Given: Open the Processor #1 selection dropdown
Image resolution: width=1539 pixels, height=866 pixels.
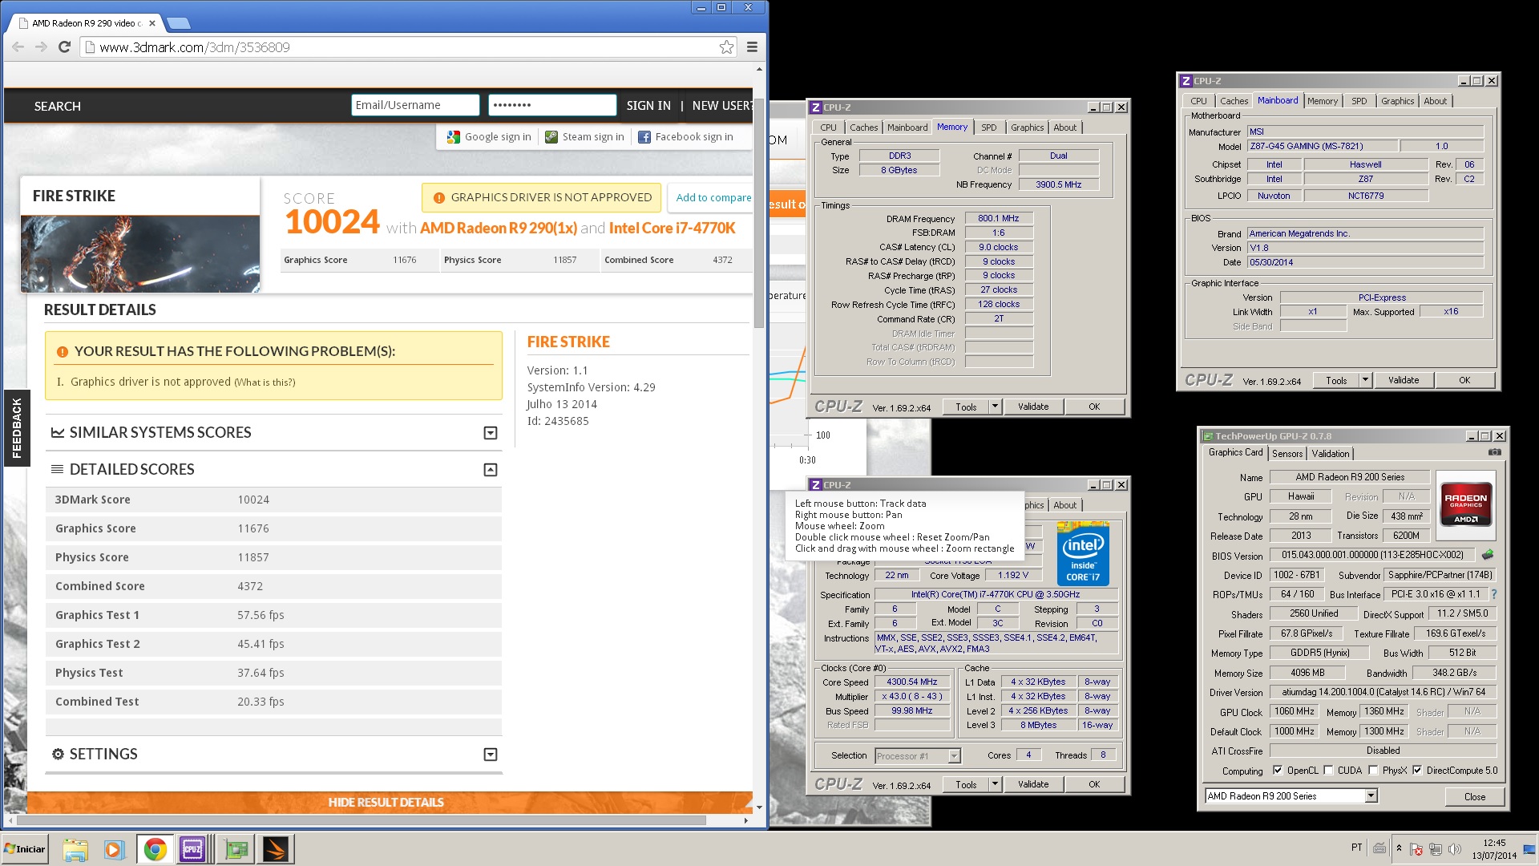Looking at the screenshot, I should [954, 755].
